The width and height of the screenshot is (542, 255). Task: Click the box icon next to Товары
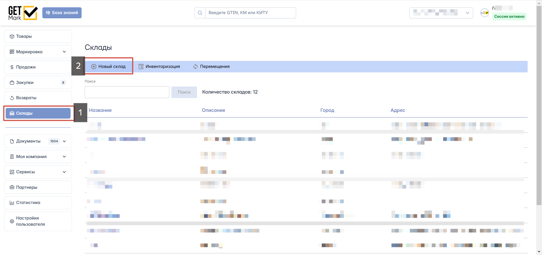pyautogui.click(x=12, y=36)
